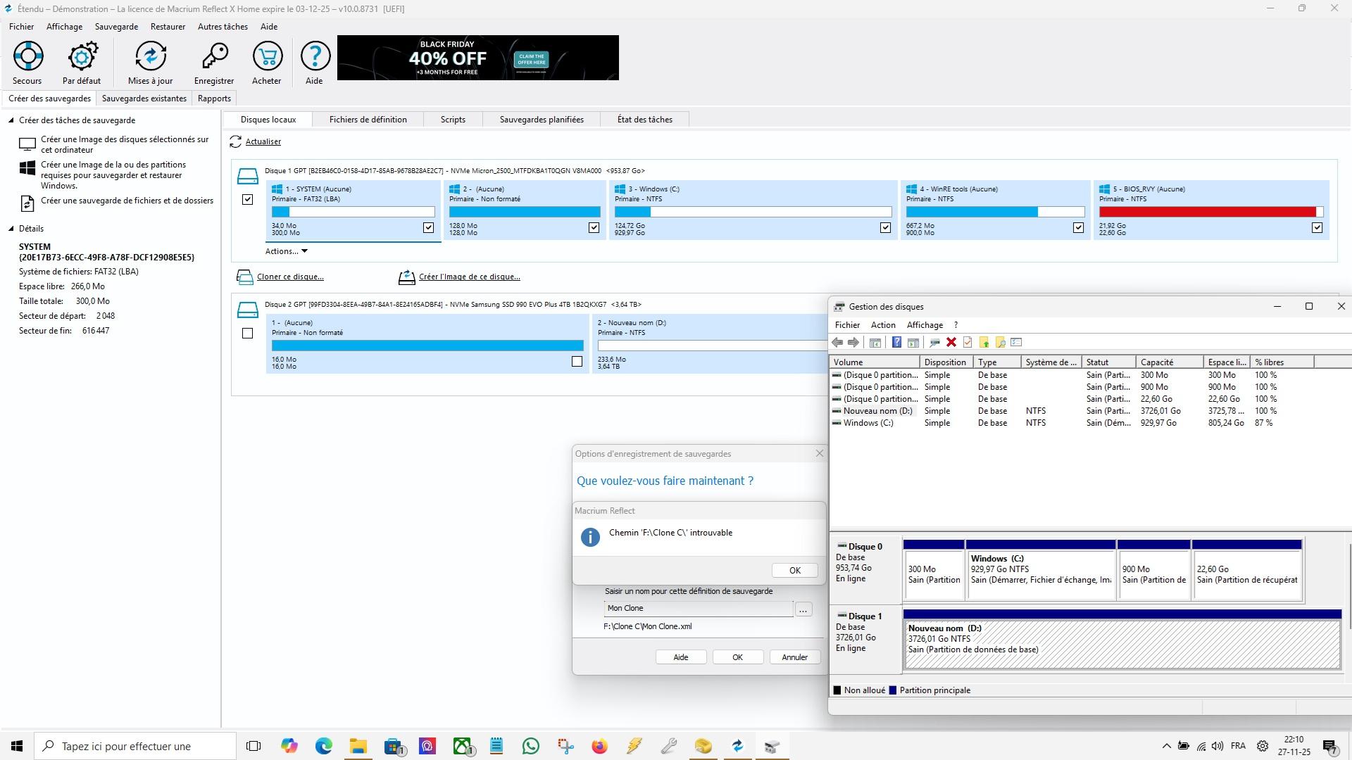Click the Mon Clone name input field
The height and width of the screenshot is (760, 1352).
(x=697, y=609)
